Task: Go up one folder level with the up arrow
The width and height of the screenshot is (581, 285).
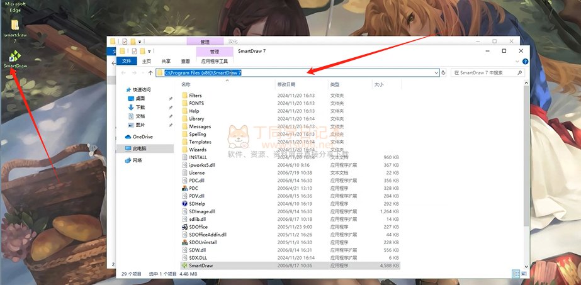Action: (150, 73)
